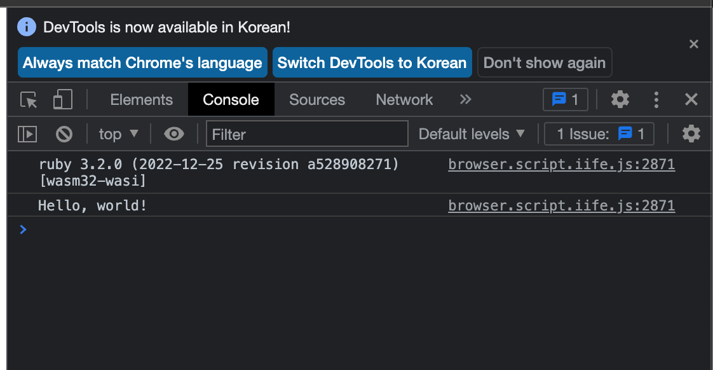Expand more tabs double-chevron
The height and width of the screenshot is (370, 713).
click(x=465, y=99)
